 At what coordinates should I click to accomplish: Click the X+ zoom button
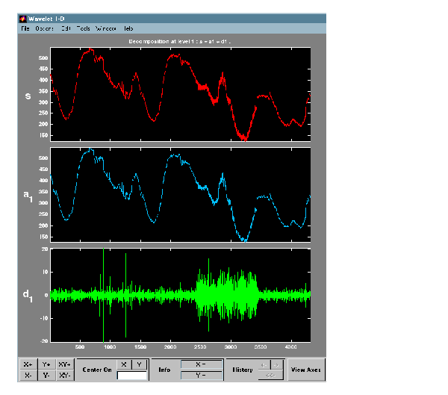(x=28, y=364)
